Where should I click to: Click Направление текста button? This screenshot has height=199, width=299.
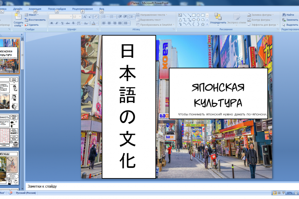pos(151,15)
